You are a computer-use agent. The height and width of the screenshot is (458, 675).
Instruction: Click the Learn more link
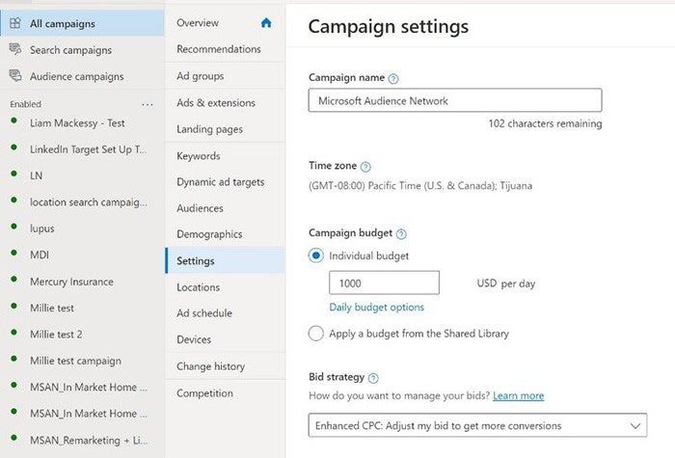519,395
